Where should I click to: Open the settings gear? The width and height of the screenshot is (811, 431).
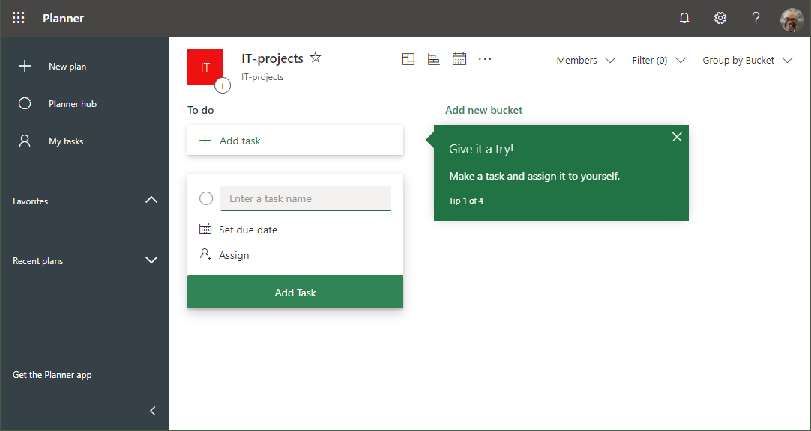pyautogui.click(x=720, y=18)
